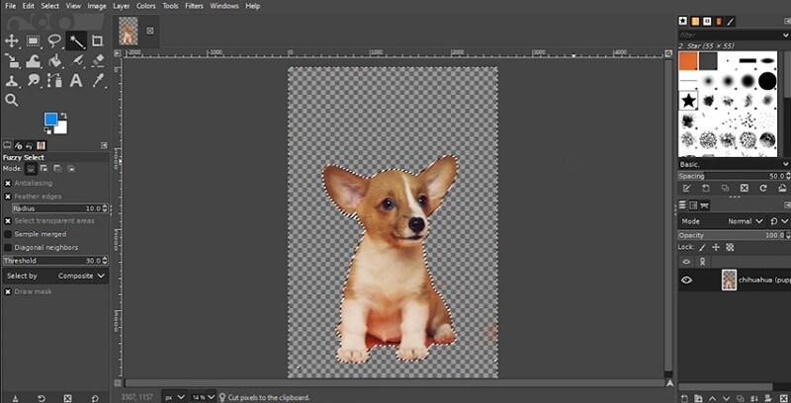The height and width of the screenshot is (403, 791).
Task: Set selection mode to subtract from selection
Action: (57, 169)
